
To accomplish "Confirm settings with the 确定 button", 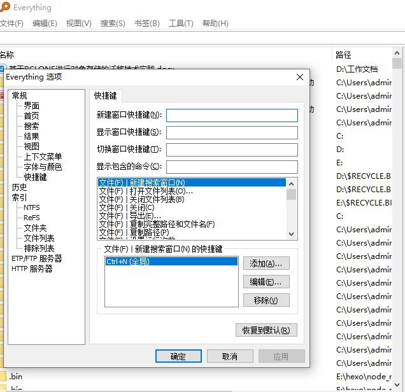I will point(178,356).
